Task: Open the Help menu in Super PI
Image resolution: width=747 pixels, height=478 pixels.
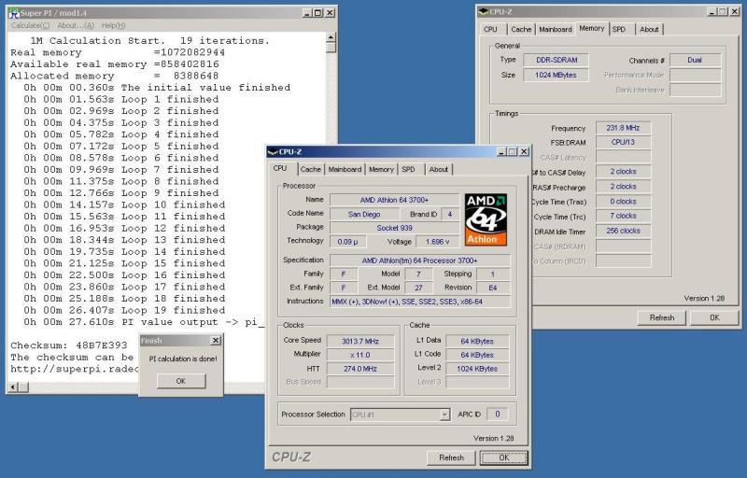Action: pyautogui.click(x=113, y=26)
